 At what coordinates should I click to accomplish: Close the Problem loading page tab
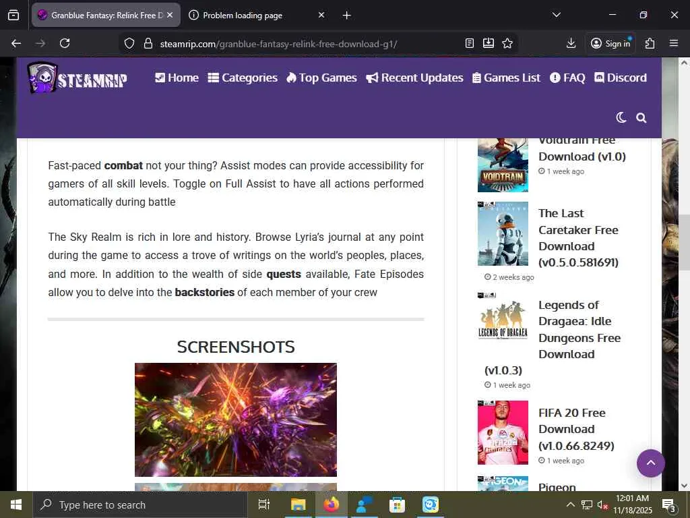pos(321,15)
